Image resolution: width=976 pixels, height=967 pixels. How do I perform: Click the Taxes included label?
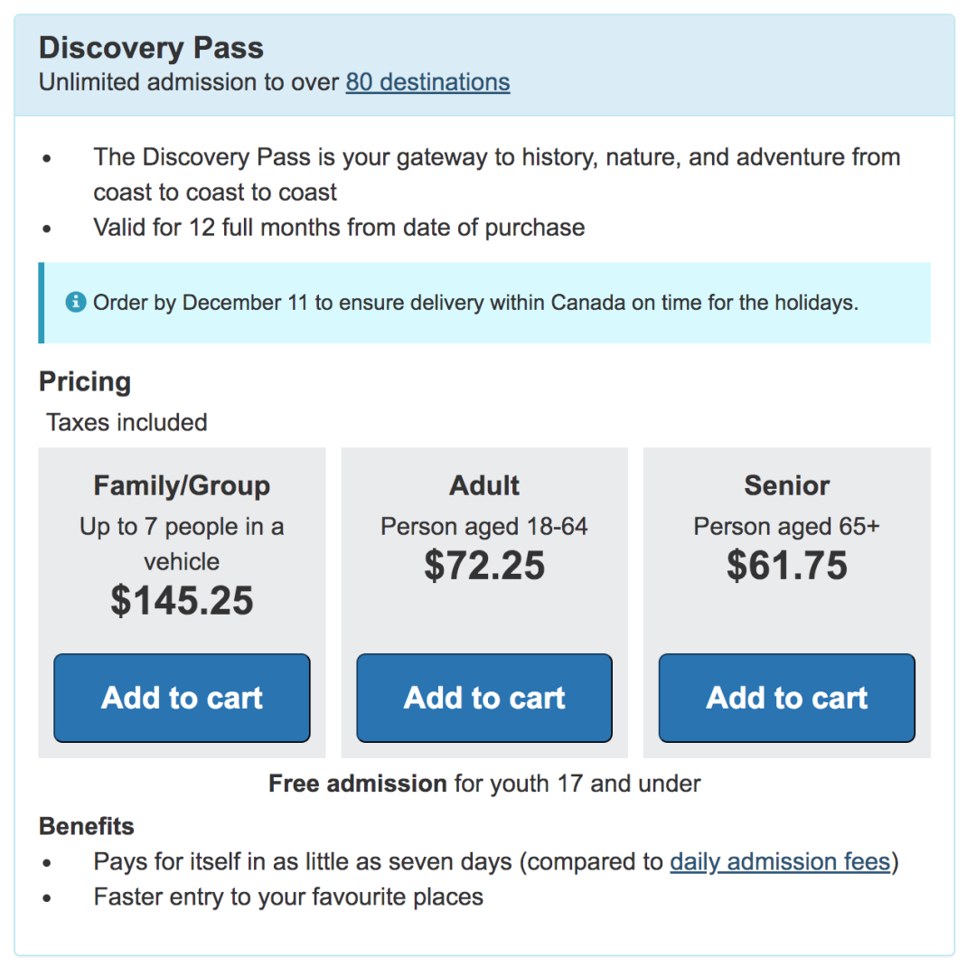(x=127, y=422)
